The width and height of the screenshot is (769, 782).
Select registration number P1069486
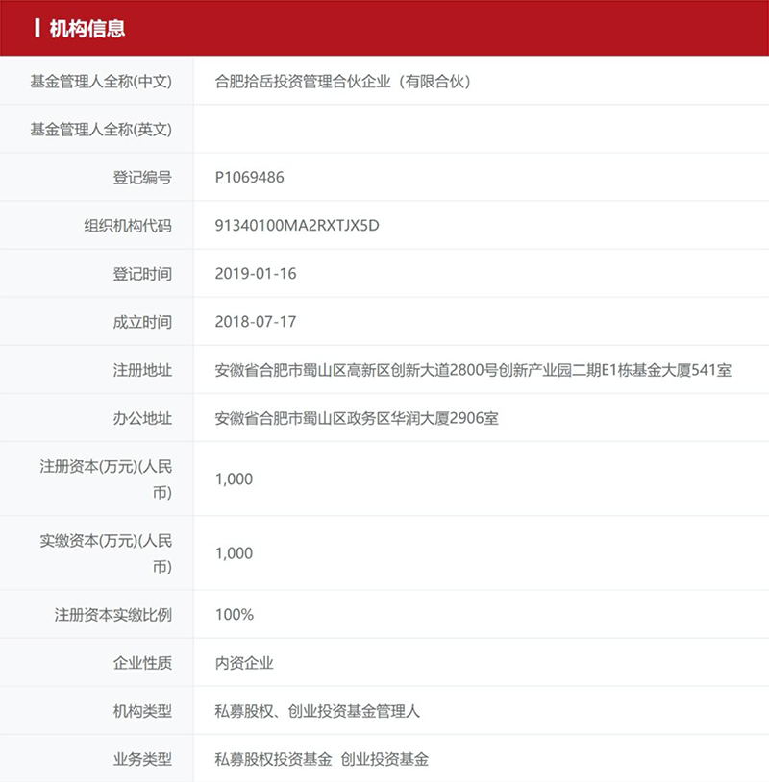coord(249,178)
